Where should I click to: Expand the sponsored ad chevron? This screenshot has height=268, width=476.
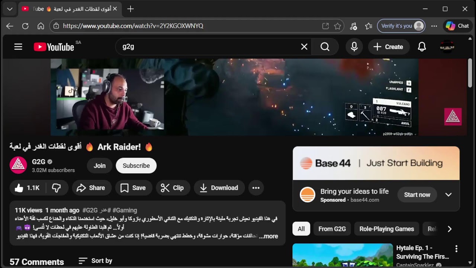(x=448, y=195)
